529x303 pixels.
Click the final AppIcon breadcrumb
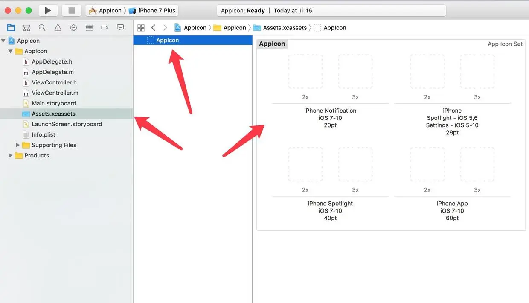click(x=330, y=28)
